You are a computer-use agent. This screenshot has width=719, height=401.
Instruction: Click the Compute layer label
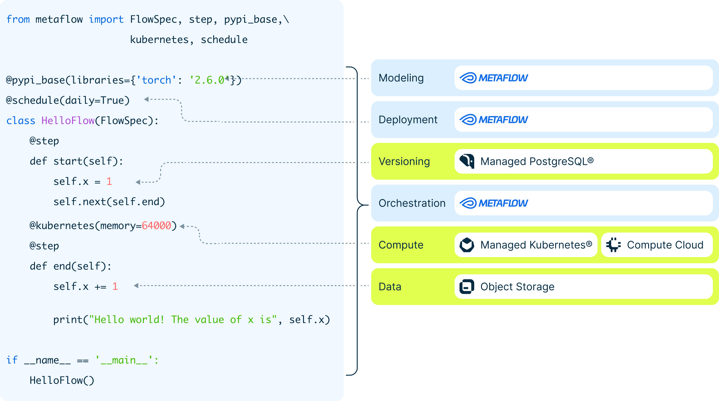tap(401, 245)
